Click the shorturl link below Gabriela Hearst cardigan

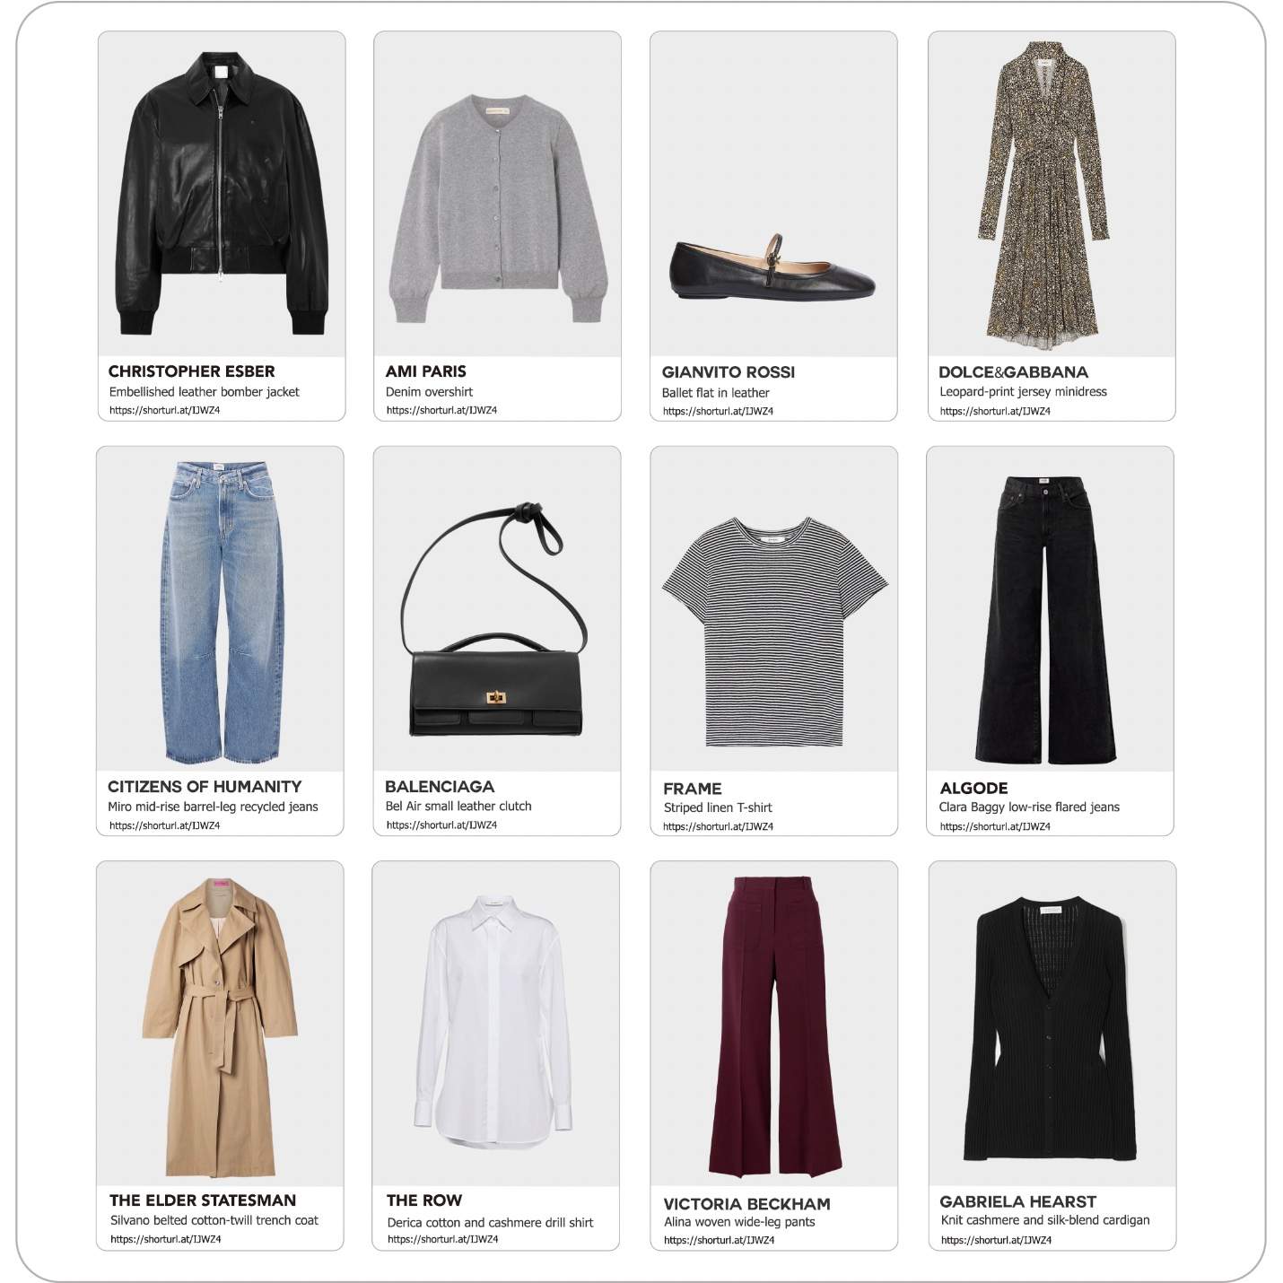click(996, 1240)
